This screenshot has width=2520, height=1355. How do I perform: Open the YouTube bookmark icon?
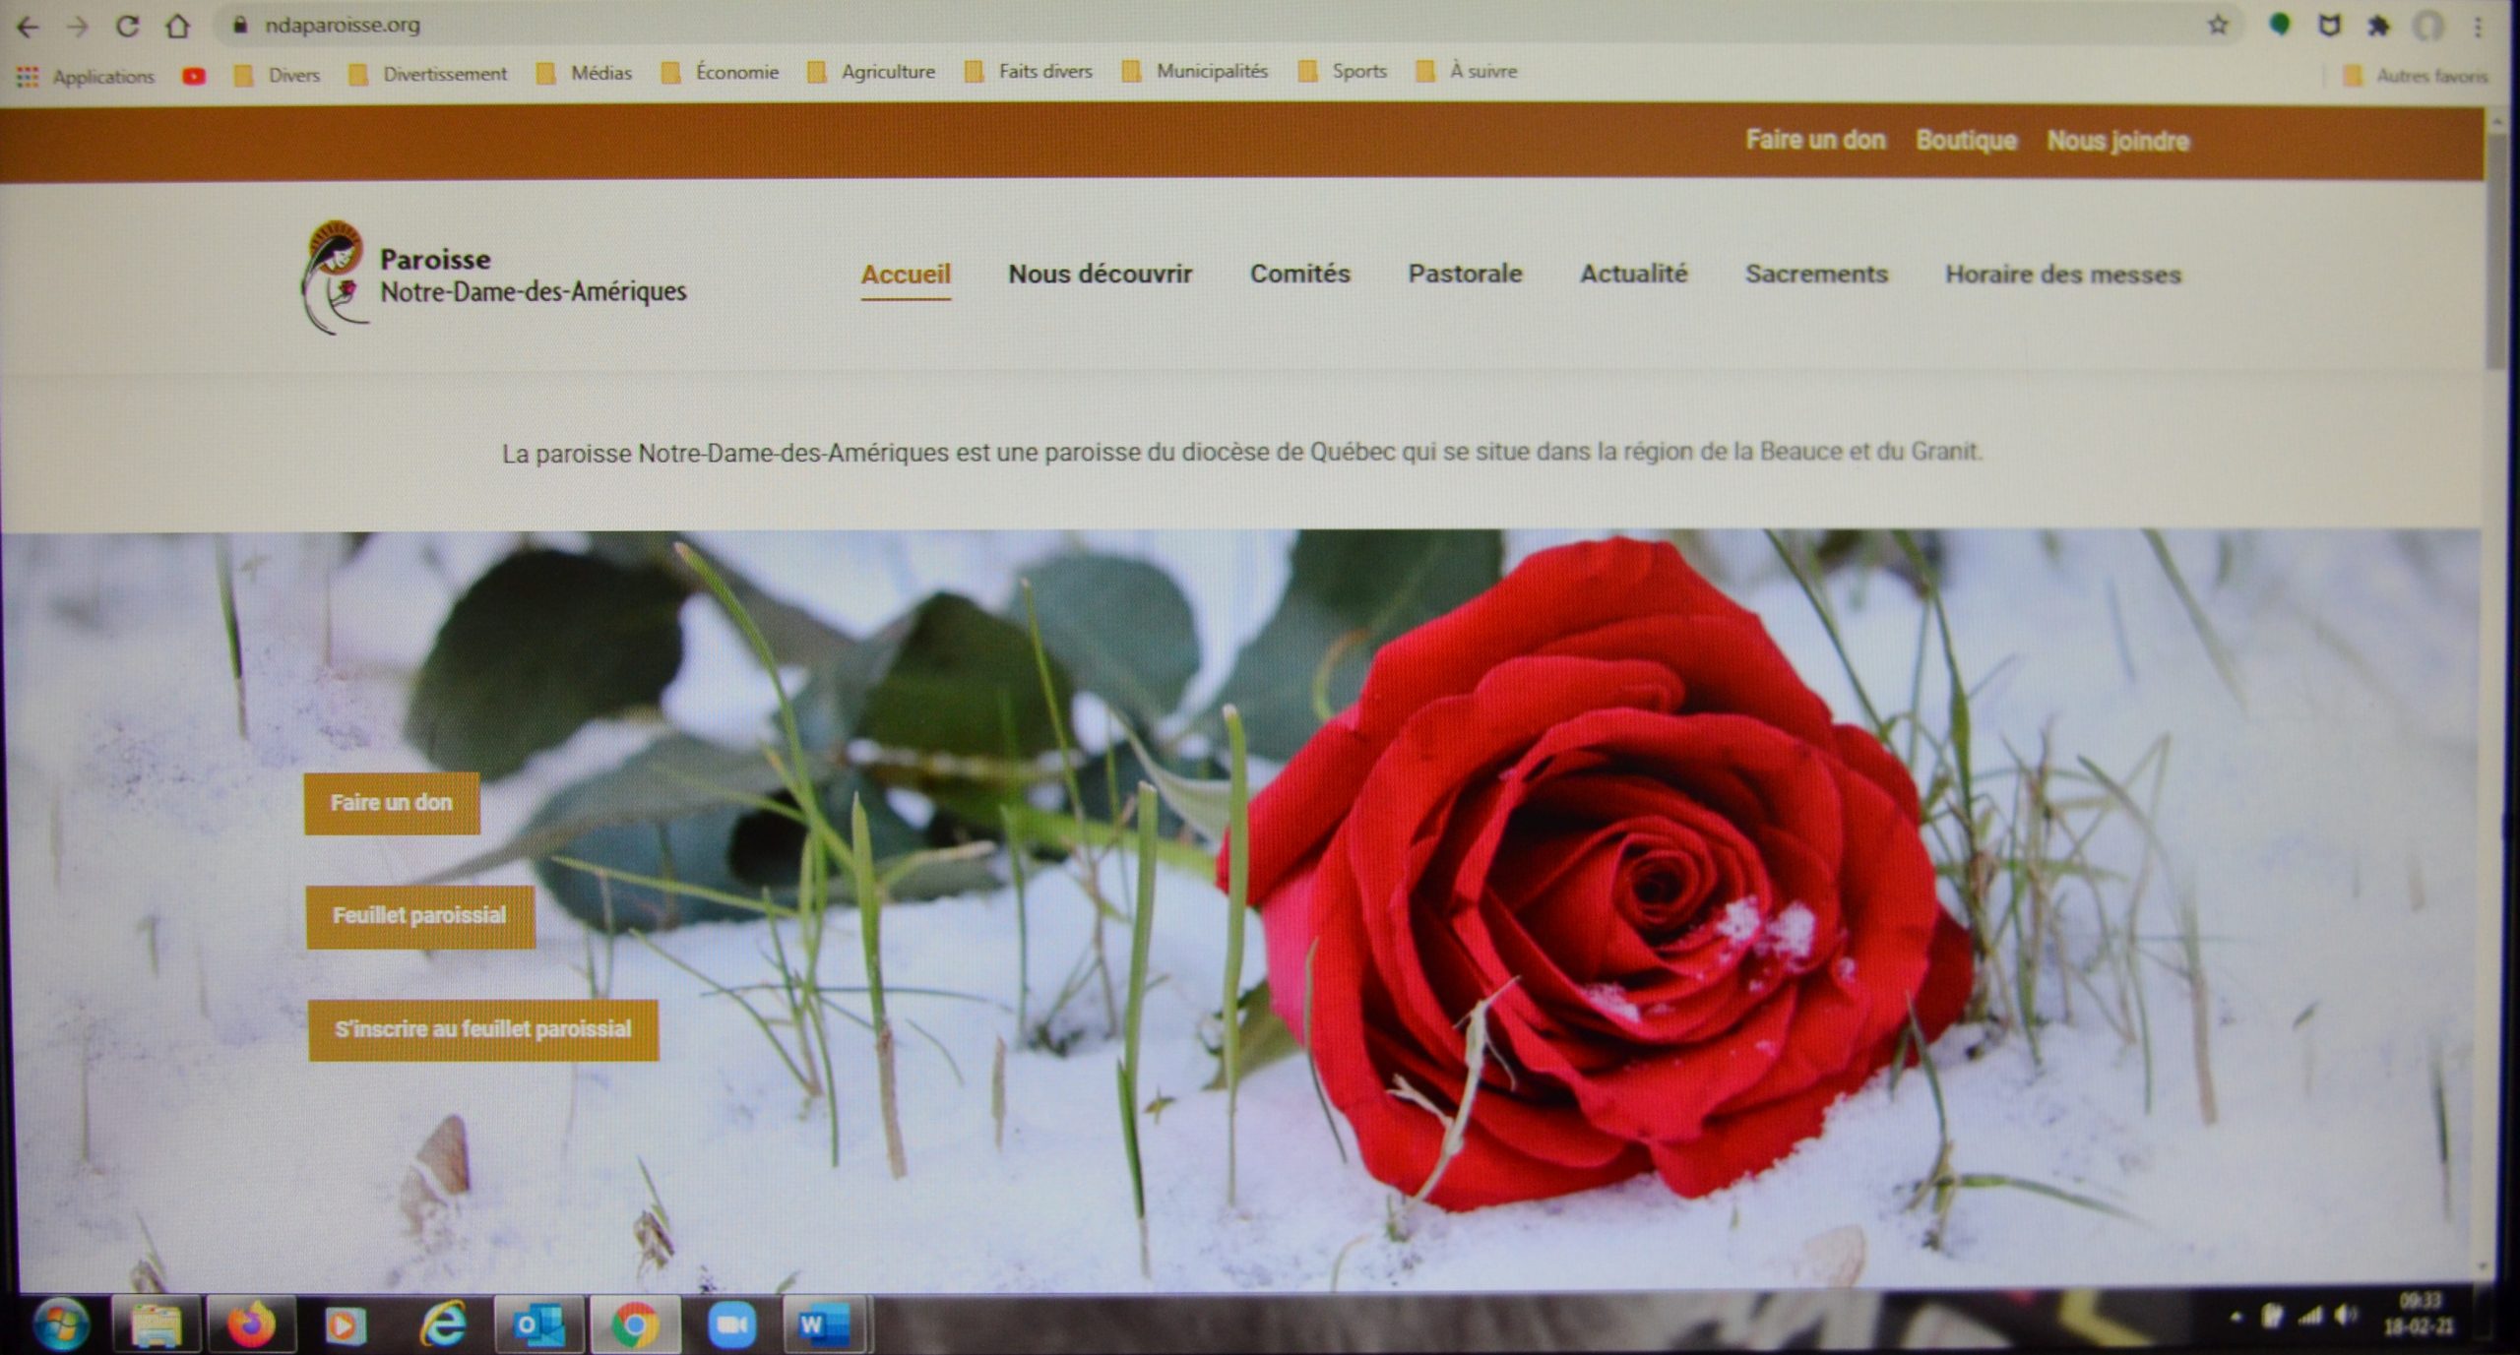coord(194,76)
